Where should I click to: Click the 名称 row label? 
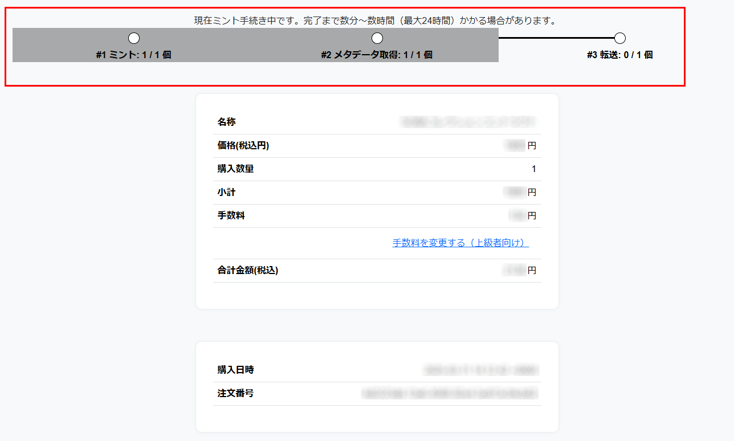pyautogui.click(x=226, y=122)
